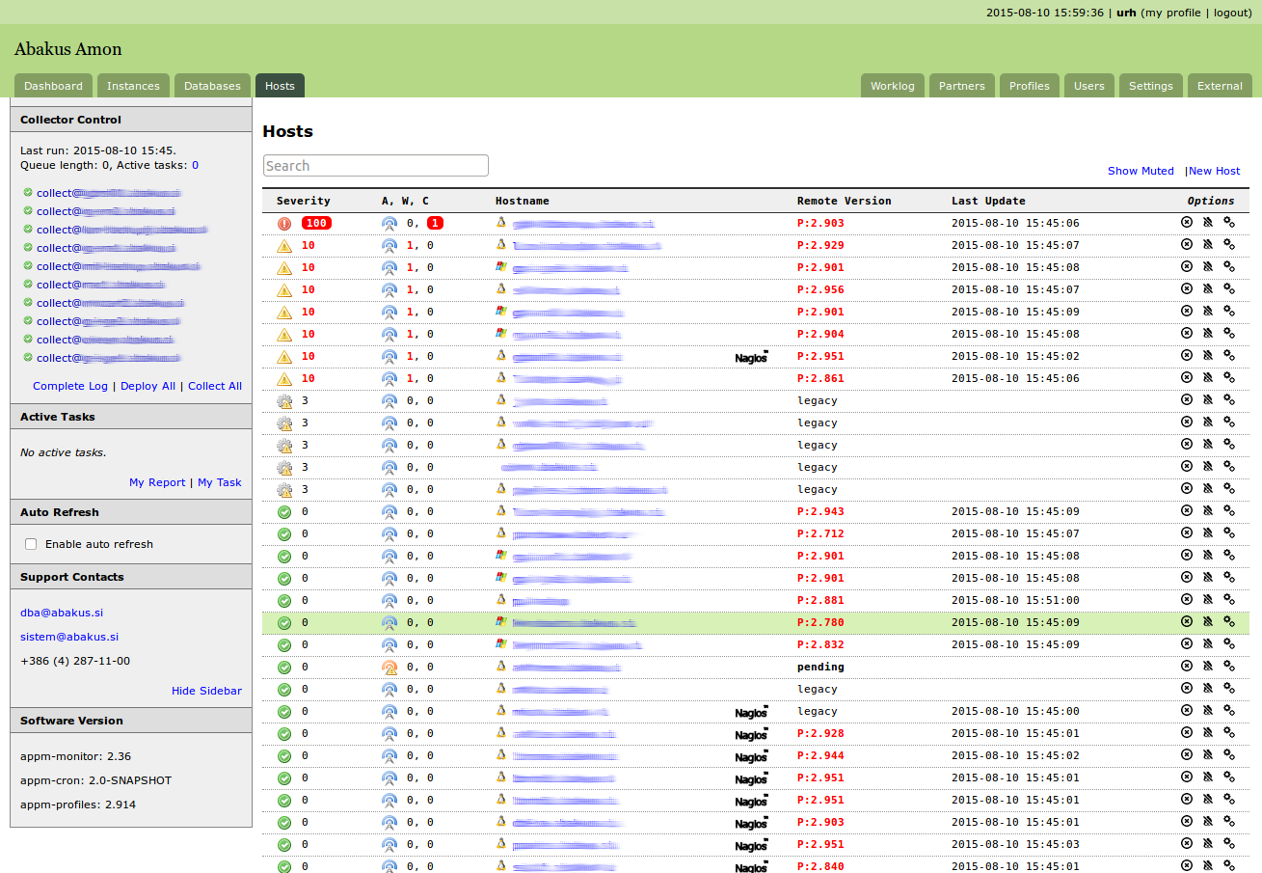The height and width of the screenshot is (873, 1262).
Task: Click the Last Update column header
Action: 988,201
